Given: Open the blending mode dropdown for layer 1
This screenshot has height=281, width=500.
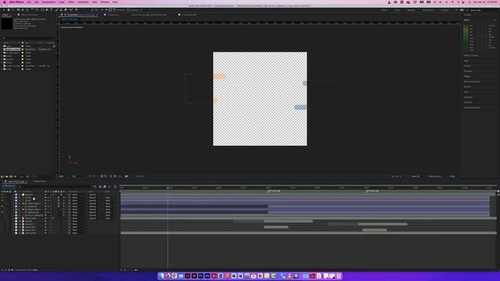Looking at the screenshot, I should point(94,194).
